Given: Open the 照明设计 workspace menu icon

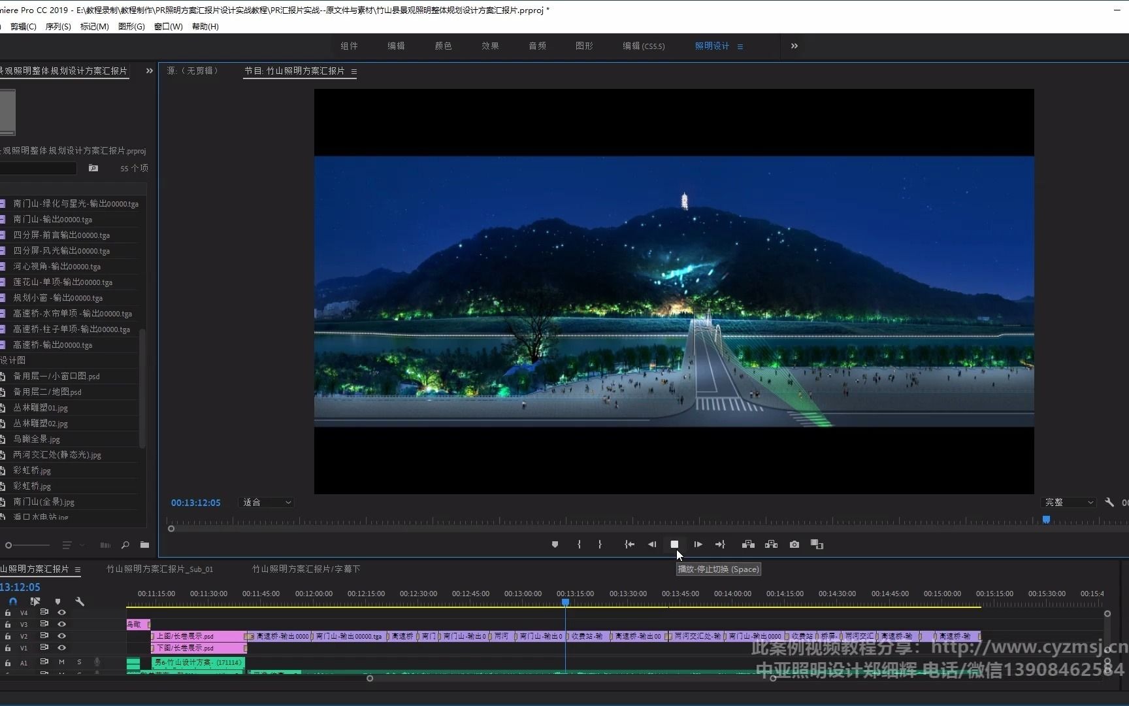Looking at the screenshot, I should (740, 46).
